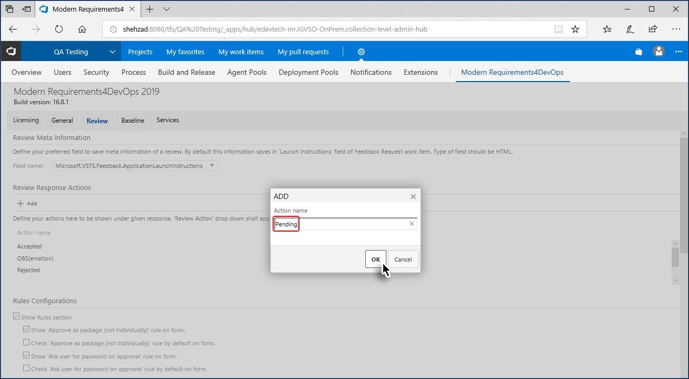Refresh the page
The height and width of the screenshot is (379, 689).
point(59,29)
